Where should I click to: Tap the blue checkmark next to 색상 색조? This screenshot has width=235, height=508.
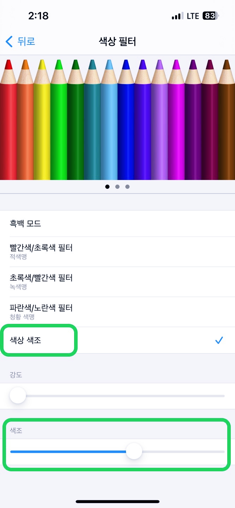219,340
